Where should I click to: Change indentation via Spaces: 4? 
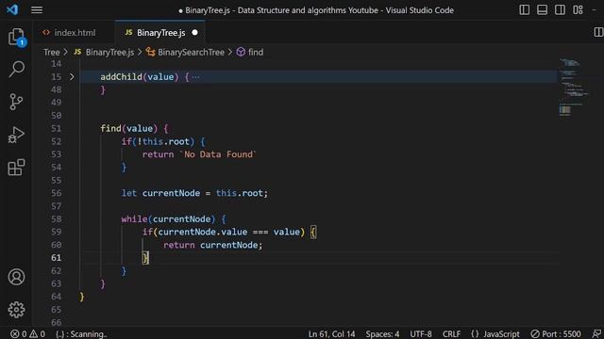click(x=382, y=334)
